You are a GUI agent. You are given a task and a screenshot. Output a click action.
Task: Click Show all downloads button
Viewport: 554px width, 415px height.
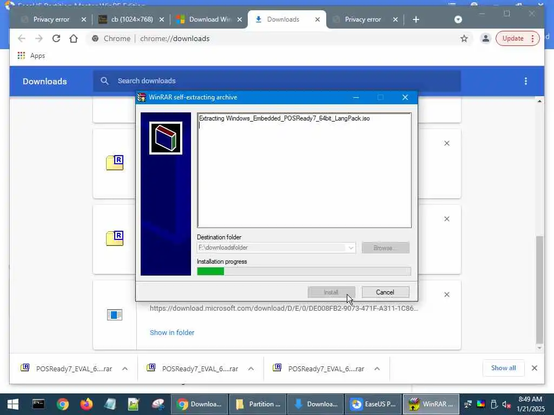504,368
